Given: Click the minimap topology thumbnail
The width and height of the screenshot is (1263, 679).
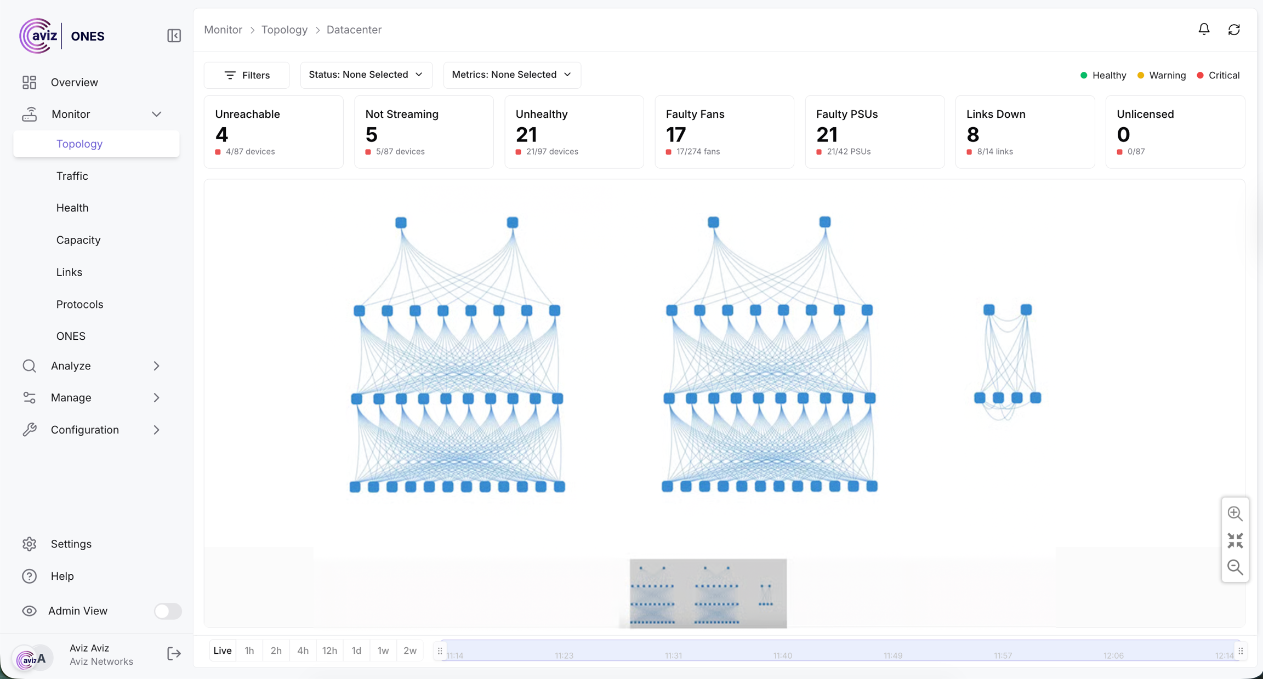Looking at the screenshot, I should [708, 593].
